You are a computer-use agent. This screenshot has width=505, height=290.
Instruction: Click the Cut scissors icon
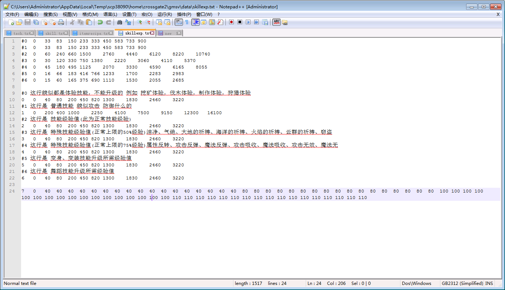tap(72, 22)
